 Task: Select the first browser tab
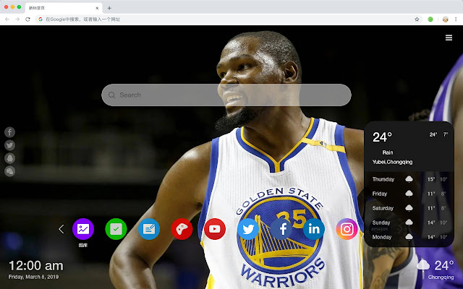64,8
